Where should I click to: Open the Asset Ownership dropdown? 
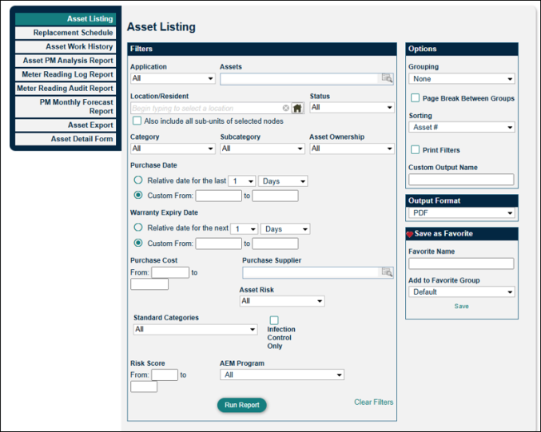coord(352,149)
